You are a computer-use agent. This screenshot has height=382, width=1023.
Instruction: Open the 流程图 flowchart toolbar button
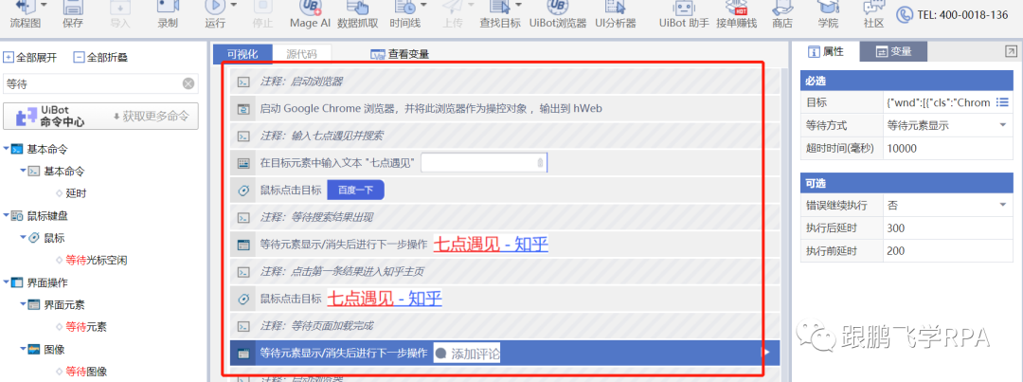(x=25, y=14)
